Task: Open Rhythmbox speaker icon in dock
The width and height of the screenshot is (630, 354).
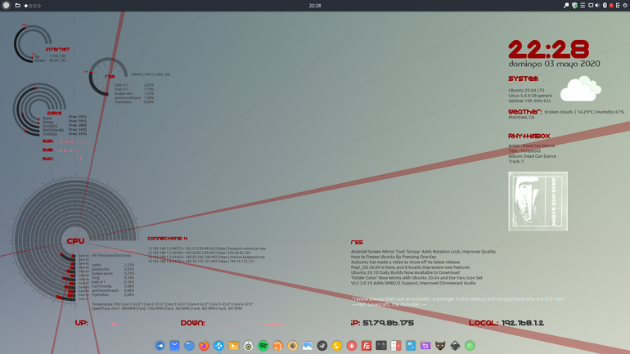Action: tap(248, 346)
